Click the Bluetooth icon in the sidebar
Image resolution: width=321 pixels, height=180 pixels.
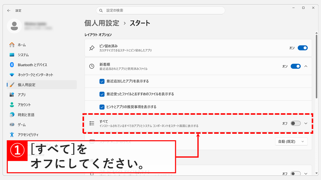12,65
